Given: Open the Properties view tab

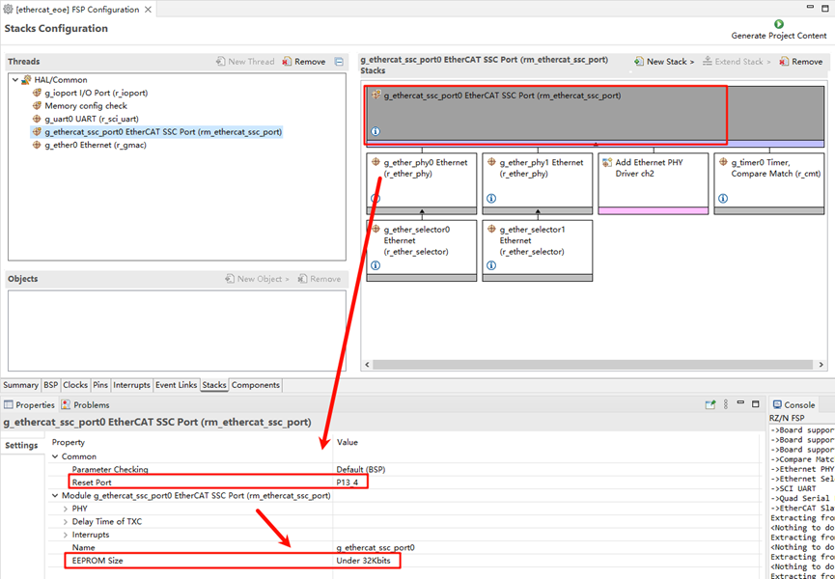Looking at the screenshot, I should (29, 405).
